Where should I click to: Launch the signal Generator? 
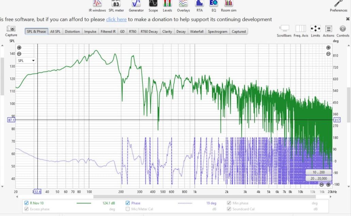click(136, 4)
